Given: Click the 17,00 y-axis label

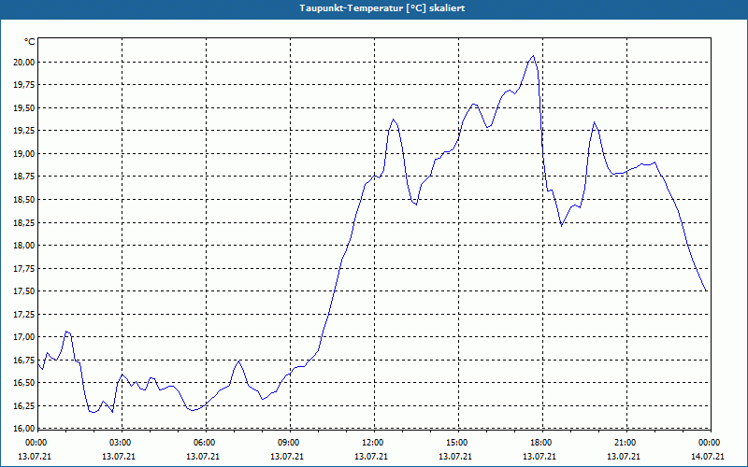Looking at the screenshot, I should tap(24, 337).
